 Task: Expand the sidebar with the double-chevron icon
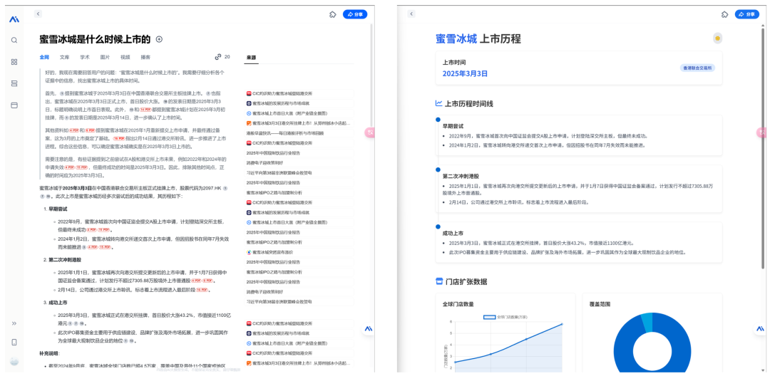(14, 323)
